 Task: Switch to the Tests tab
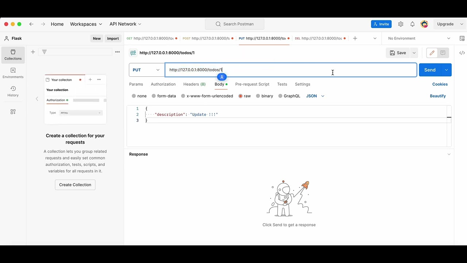(x=282, y=84)
